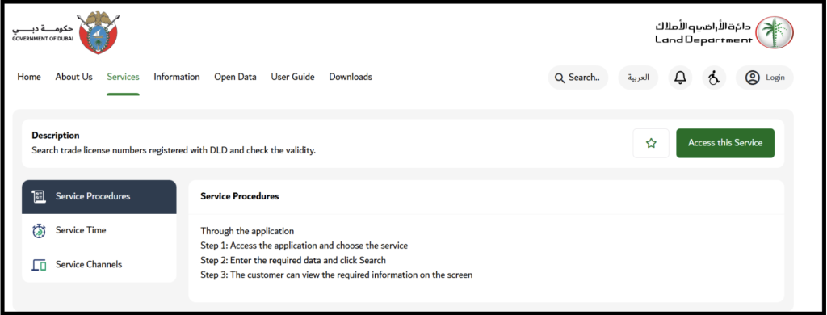Click the Description heading text
The image size is (827, 315).
click(x=56, y=136)
